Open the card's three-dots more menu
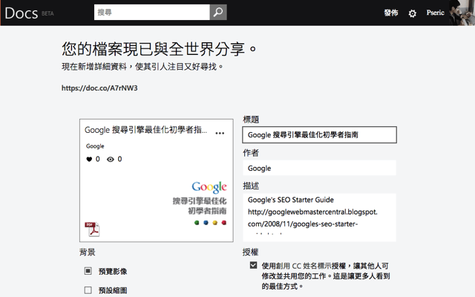Screen dimensions: 475x297 click(220, 133)
